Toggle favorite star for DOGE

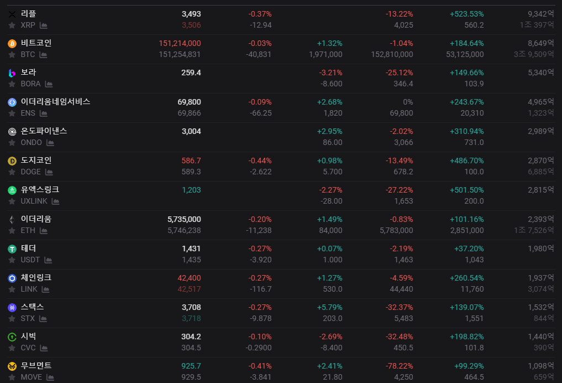point(12,172)
